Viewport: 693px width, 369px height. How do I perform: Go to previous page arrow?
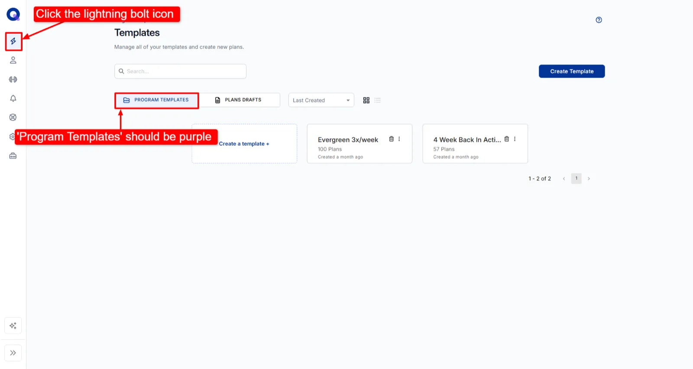click(564, 179)
